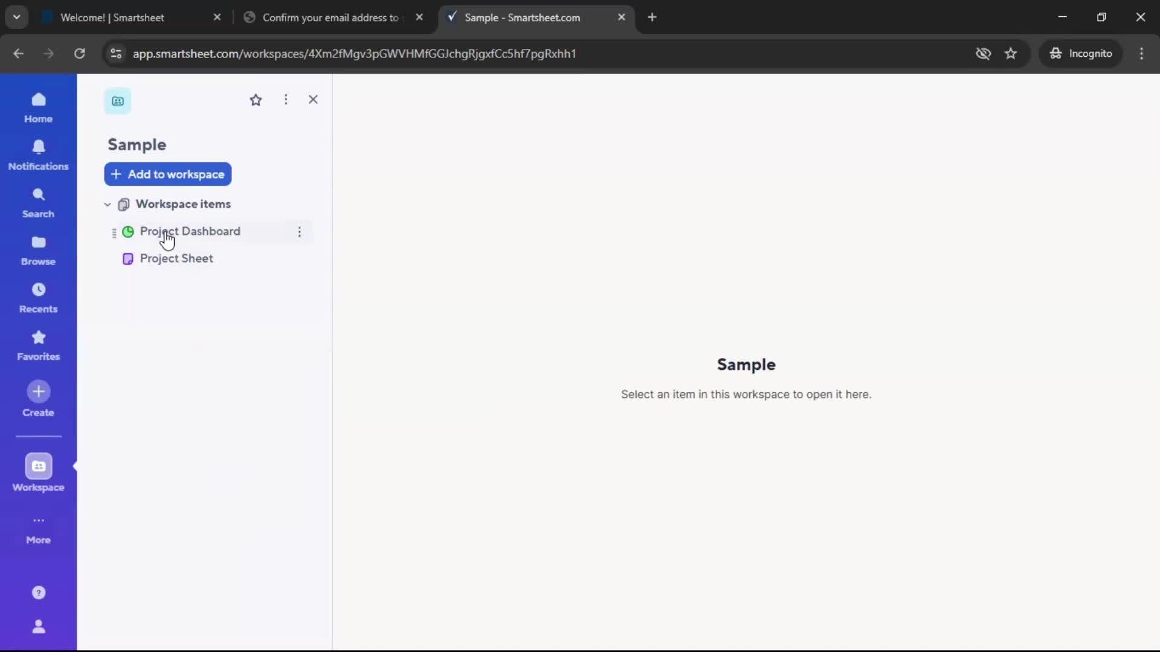Viewport: 1160px width, 652px height.
Task: Bookmark the current page
Action: point(1011,53)
